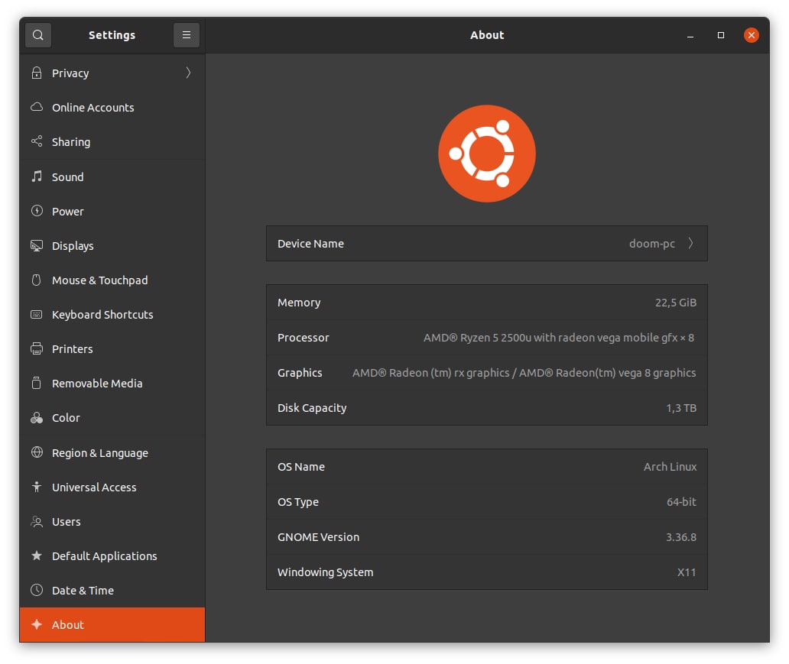
Task: Click the OS Type value 64-bit
Action: (681, 502)
